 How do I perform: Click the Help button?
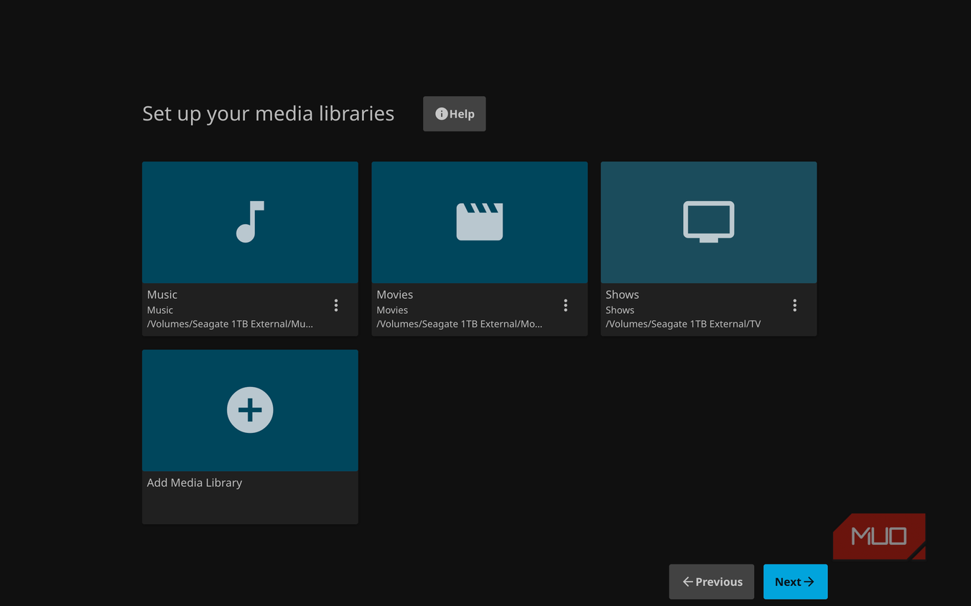coord(455,113)
